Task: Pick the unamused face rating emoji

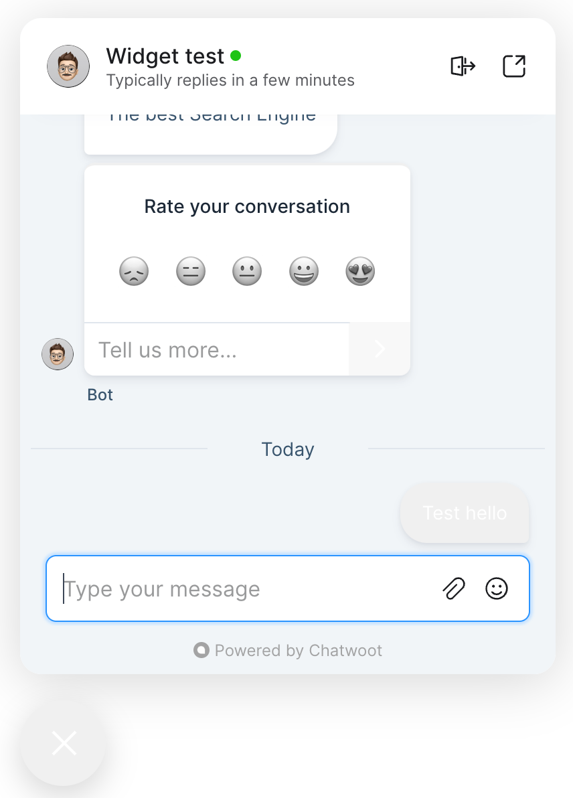Action: point(191,270)
